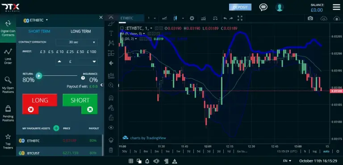343x165 pixels.
Task: Open the Digital Coin Contracts panel
Action: 8,29
